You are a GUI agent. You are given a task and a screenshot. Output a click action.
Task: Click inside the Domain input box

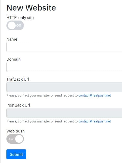click(64, 67)
